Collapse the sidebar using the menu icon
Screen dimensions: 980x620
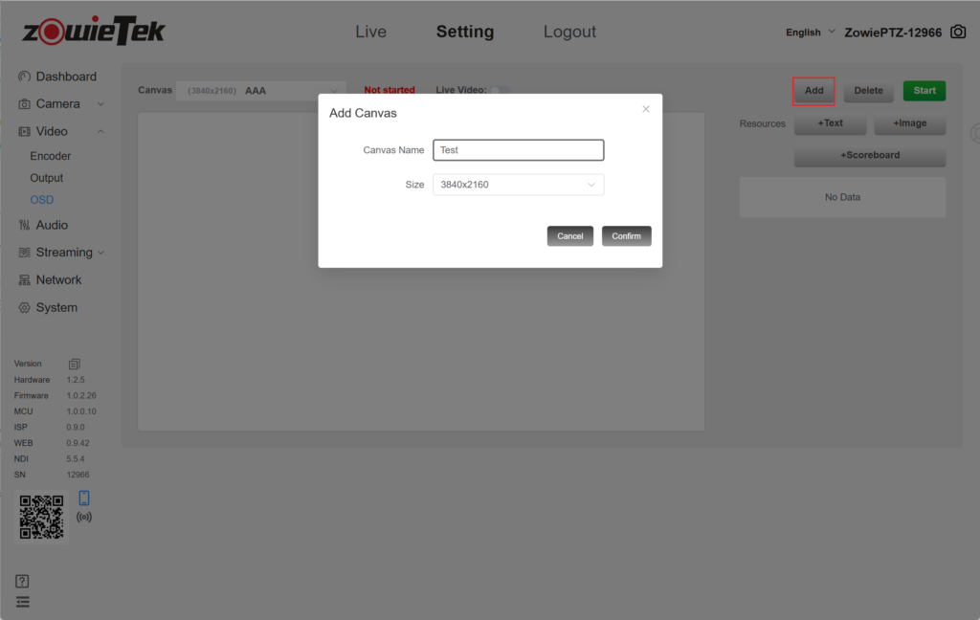[23, 602]
